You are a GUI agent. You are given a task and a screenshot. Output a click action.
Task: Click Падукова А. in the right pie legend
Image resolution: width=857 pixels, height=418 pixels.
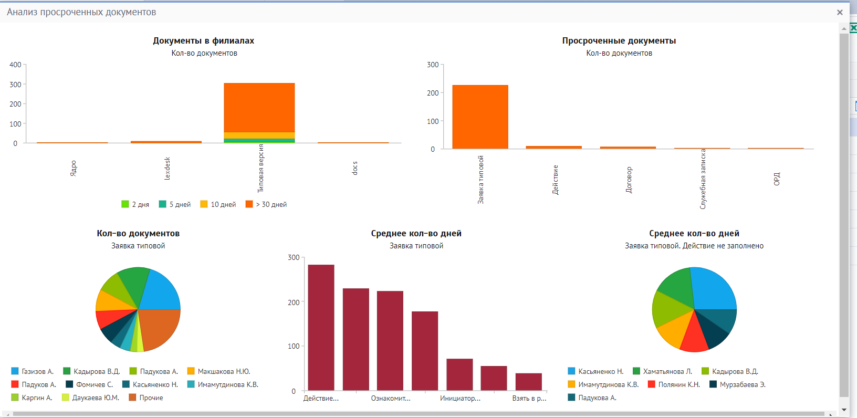(592, 398)
